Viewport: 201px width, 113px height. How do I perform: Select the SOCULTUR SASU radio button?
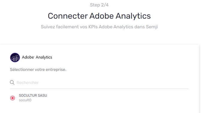pos(13,98)
